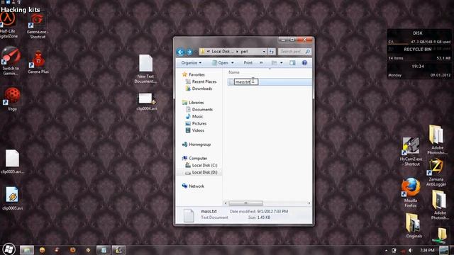Select the Mozilla Firefox desktop icon
The width and height of the screenshot is (454, 255).
click(x=411, y=193)
